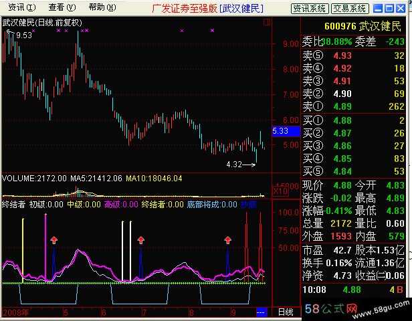
Task: Click the 抄底 indicator label
Action: click(249, 204)
